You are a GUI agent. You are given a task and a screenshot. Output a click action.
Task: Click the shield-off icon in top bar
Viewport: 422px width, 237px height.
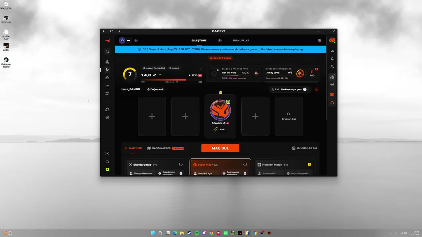pyautogui.click(x=319, y=40)
